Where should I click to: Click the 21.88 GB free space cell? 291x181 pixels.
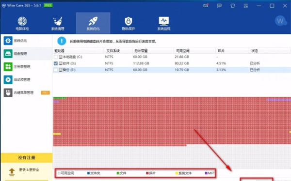click(182, 57)
